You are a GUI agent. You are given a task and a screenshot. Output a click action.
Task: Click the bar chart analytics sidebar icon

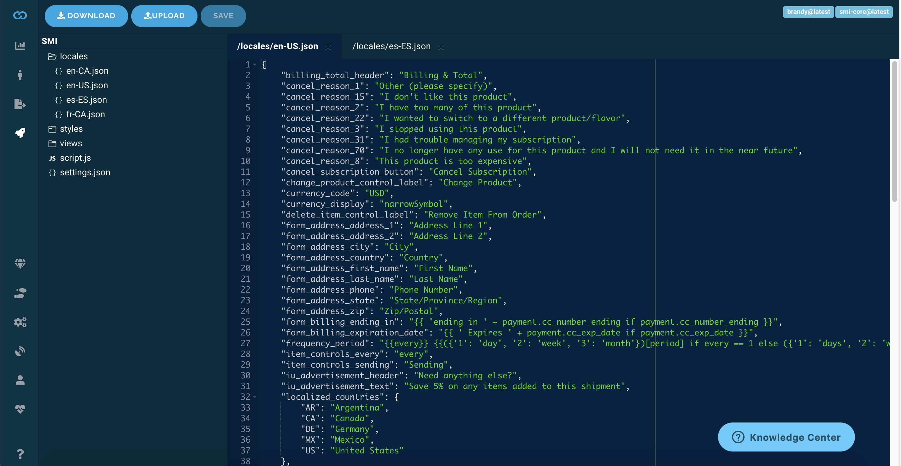[20, 45]
